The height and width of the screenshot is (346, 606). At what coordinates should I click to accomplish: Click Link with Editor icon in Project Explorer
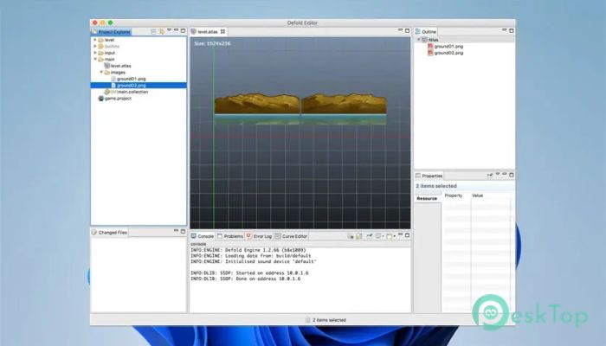click(162, 31)
